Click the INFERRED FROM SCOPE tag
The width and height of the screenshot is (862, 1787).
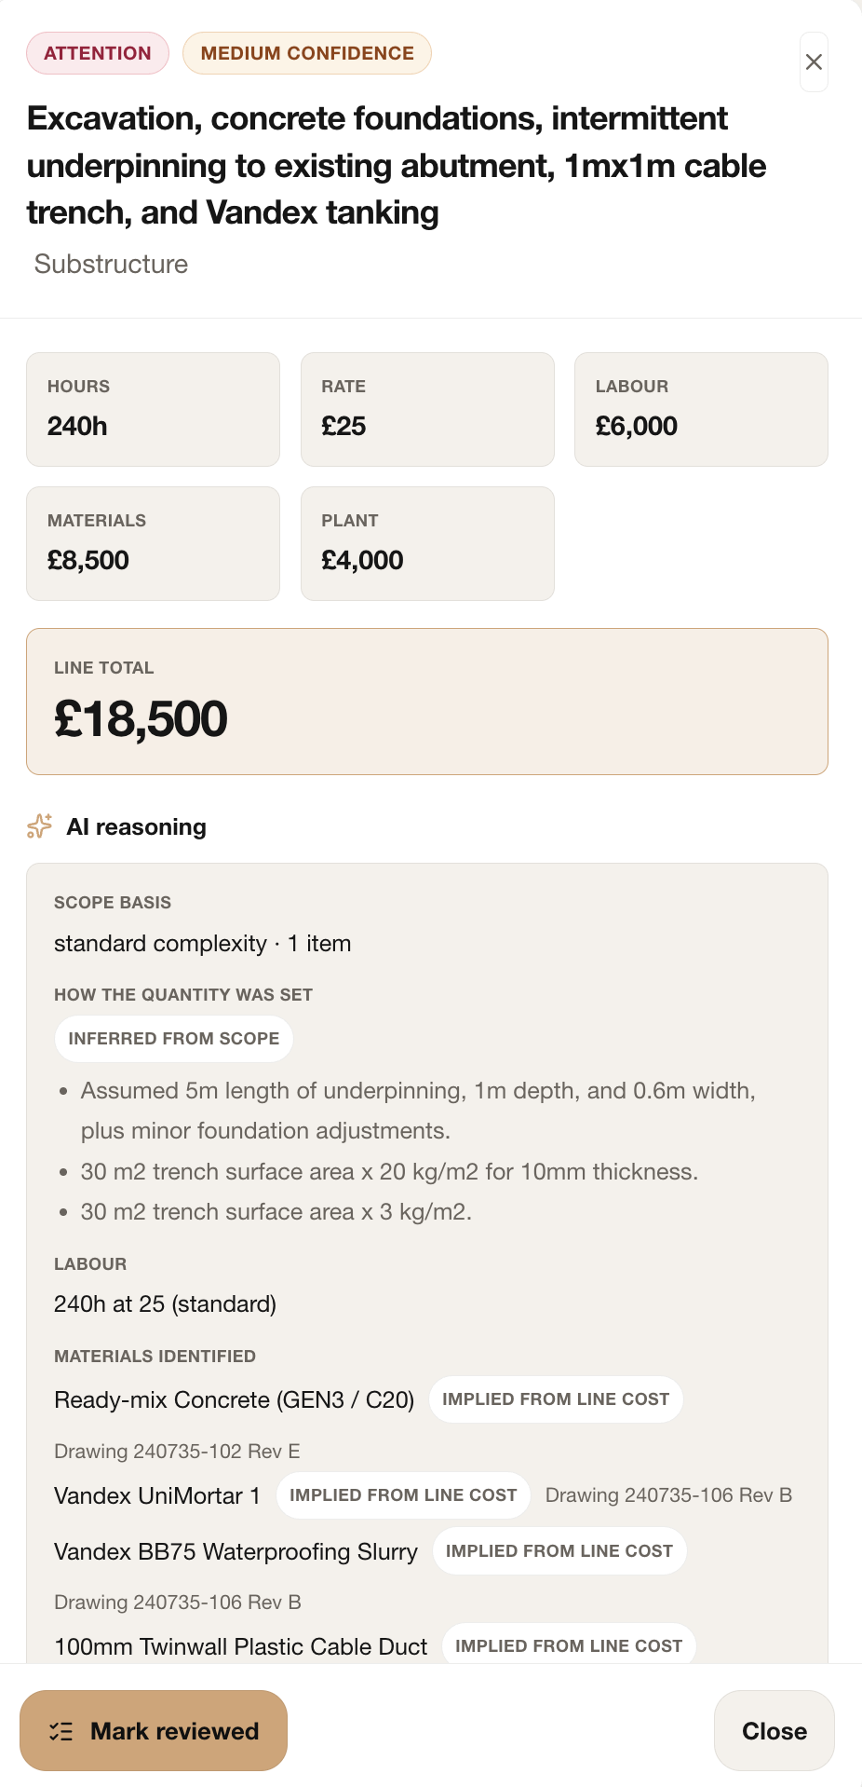coord(174,1039)
